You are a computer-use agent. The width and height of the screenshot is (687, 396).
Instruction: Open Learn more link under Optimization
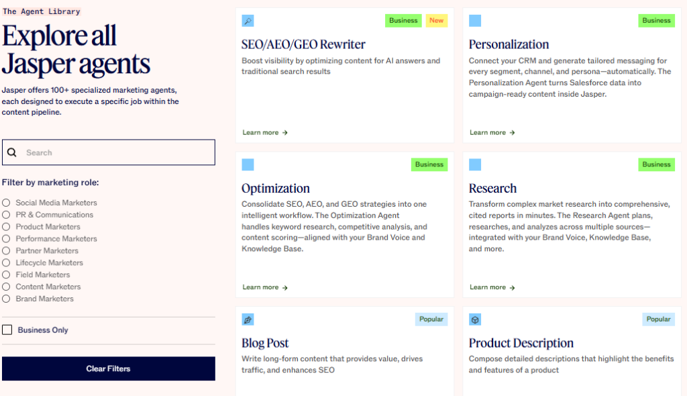(264, 287)
